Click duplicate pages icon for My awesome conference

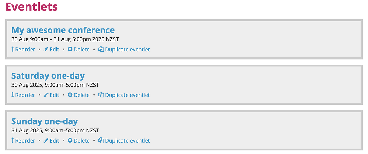pyautogui.click(x=101, y=50)
